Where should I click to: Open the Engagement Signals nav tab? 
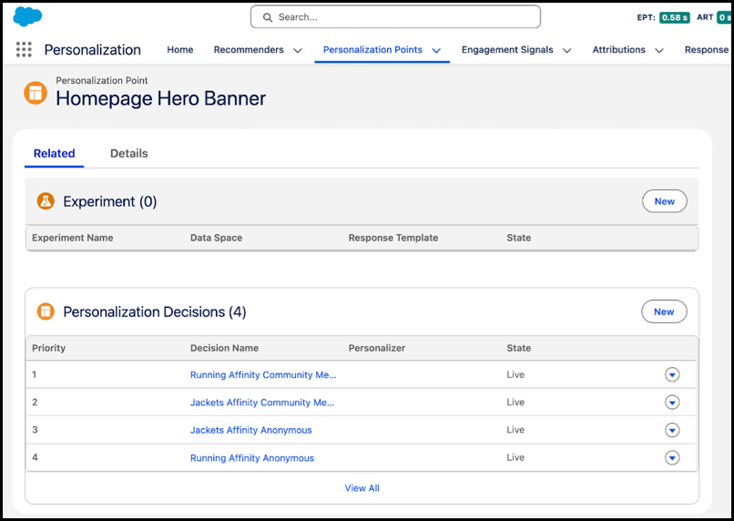point(507,49)
